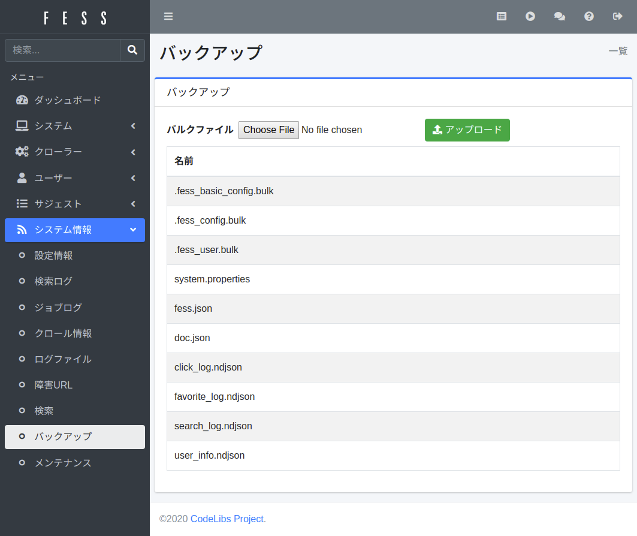This screenshot has height=536, width=637.
Task: Click the help question mark icon
Action: click(589, 16)
